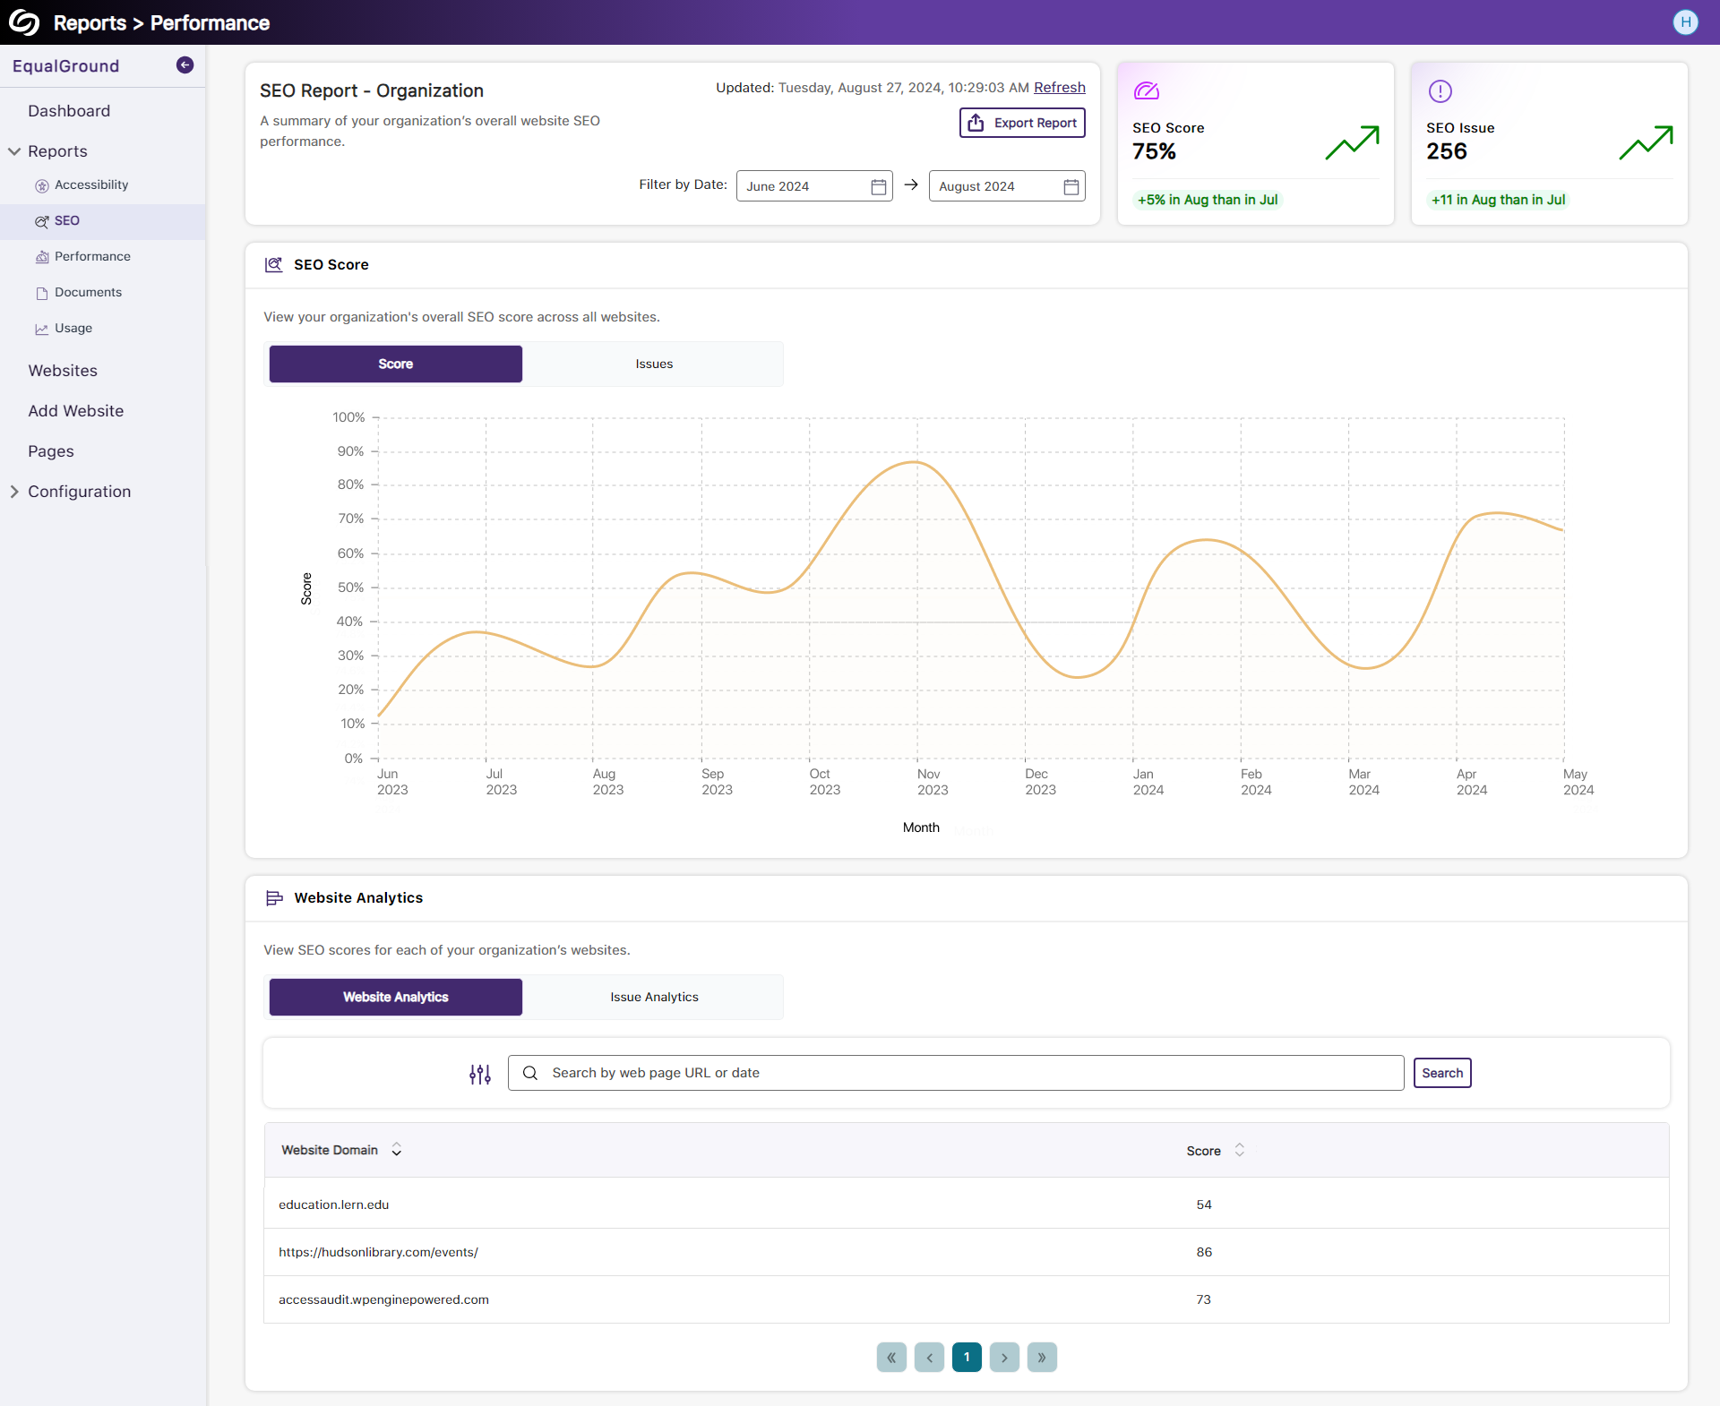Click the sidebar collapse arrow icon
This screenshot has width=1720, height=1406.
coord(185,65)
